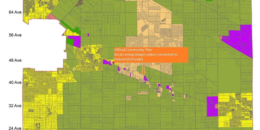Viewport: 260px width, 130px height.
Task: Click the 56 Ave axis label
Action: [x=15, y=35]
